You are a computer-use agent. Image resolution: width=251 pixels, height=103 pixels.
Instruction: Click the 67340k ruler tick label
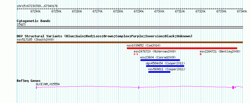(242, 11)
